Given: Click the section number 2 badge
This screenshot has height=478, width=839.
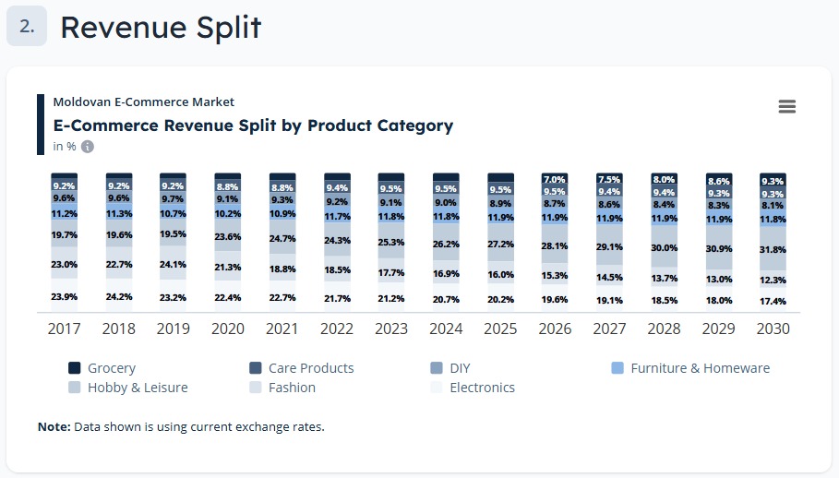Looking at the screenshot, I should 27,27.
